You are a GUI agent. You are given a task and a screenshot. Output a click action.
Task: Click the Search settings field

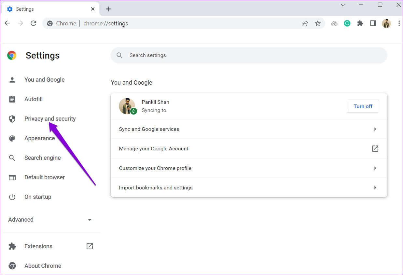[249, 55]
